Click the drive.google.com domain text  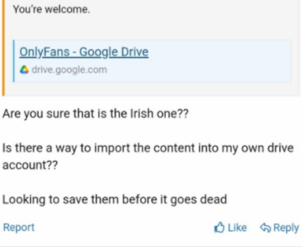[x=69, y=70]
